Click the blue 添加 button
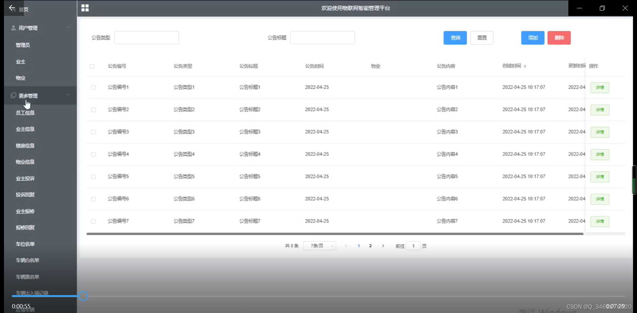The width and height of the screenshot is (637, 313). (x=533, y=38)
